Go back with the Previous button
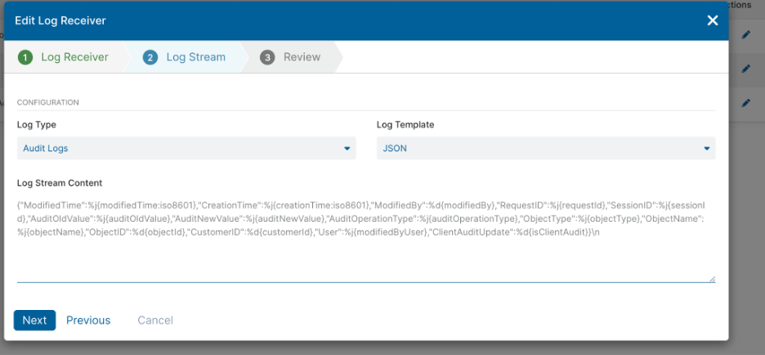The width and height of the screenshot is (765, 355). [88, 321]
